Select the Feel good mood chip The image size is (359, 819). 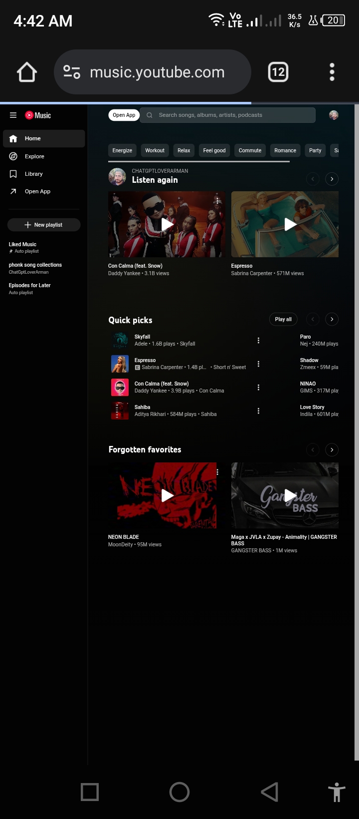(214, 150)
